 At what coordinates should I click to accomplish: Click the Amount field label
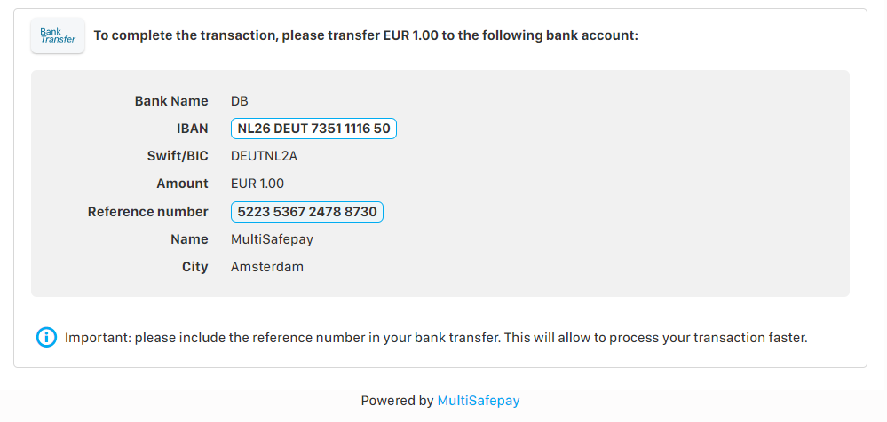coord(182,184)
